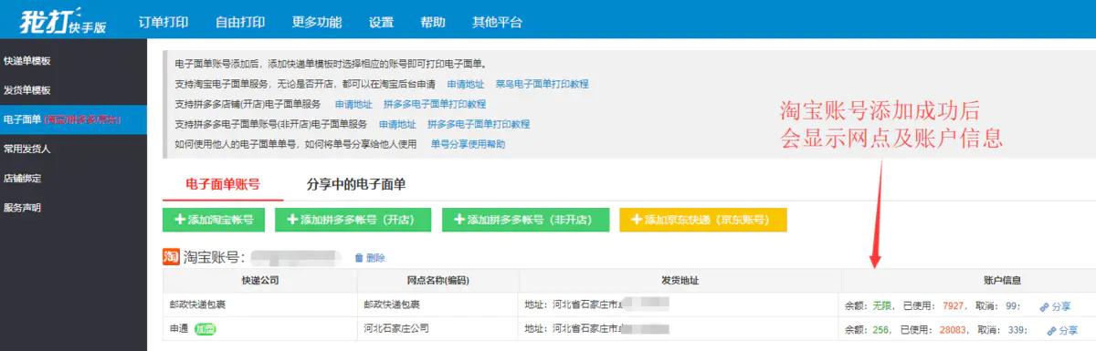Click the 添加拼多多帐号（非开店）button
Screen dimensions: 1096x351
click(525, 220)
